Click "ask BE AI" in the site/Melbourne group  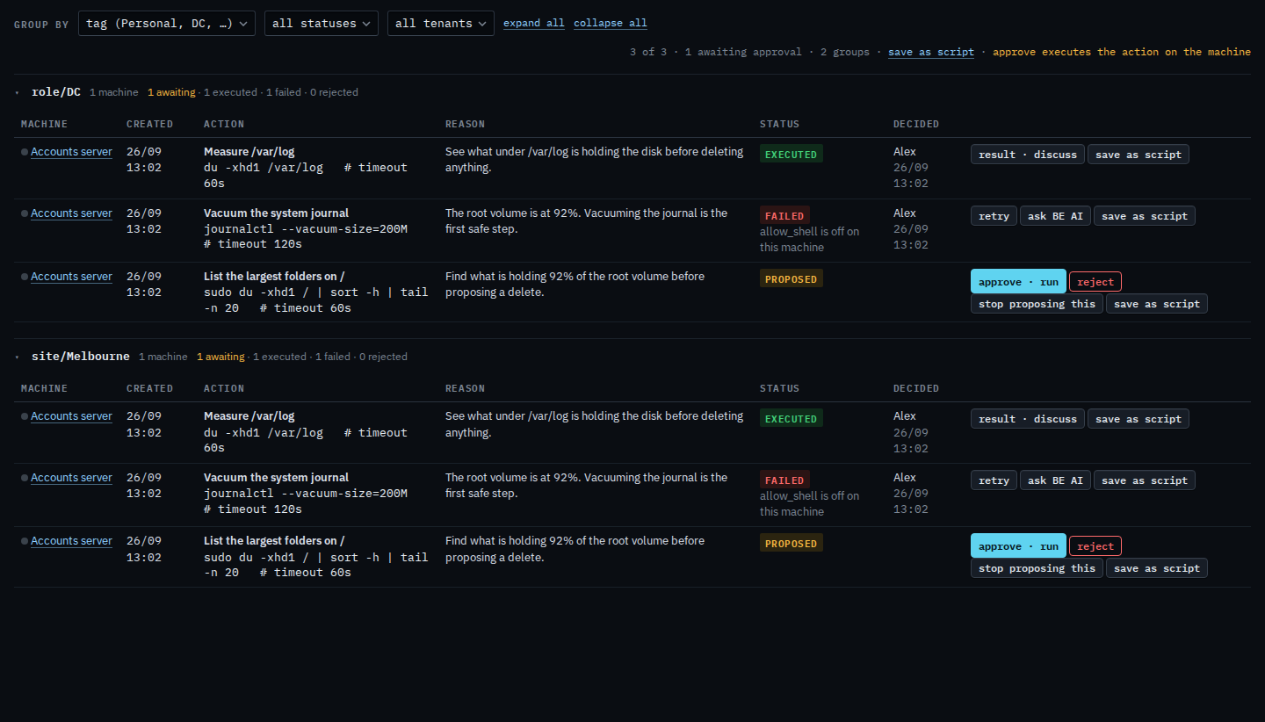pyautogui.click(x=1055, y=480)
